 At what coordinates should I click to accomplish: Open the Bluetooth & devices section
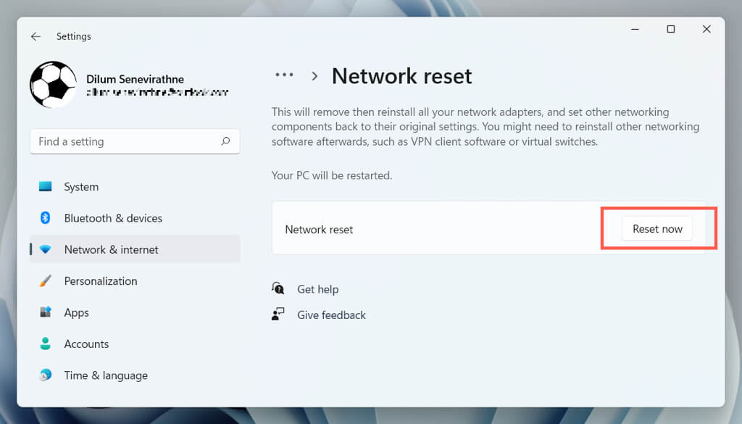coord(113,218)
